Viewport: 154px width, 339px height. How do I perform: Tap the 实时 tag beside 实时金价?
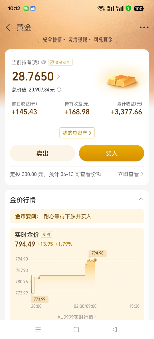(x=46, y=235)
